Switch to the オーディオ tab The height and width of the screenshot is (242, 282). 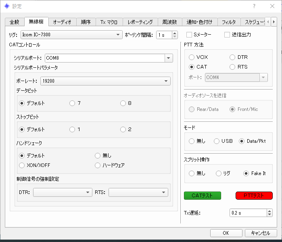pyautogui.click(x=62, y=22)
